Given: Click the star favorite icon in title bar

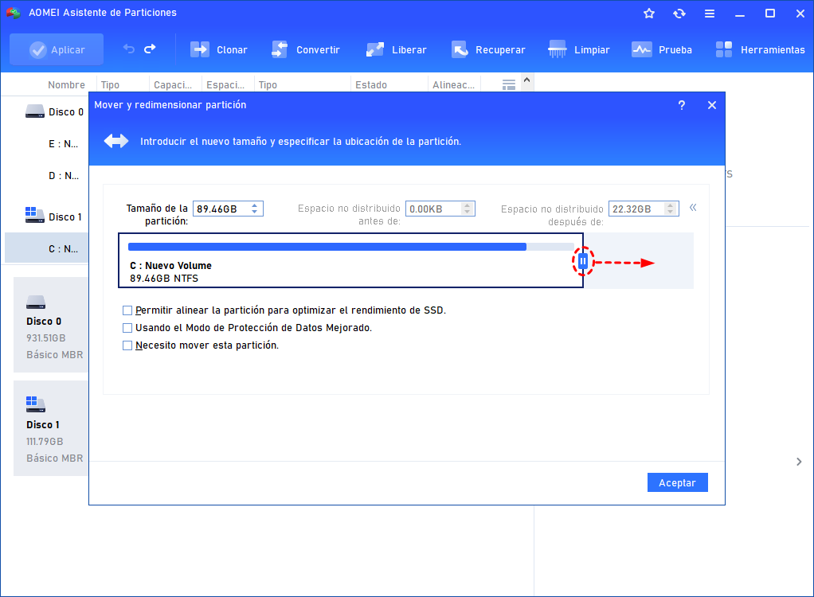Looking at the screenshot, I should (649, 14).
